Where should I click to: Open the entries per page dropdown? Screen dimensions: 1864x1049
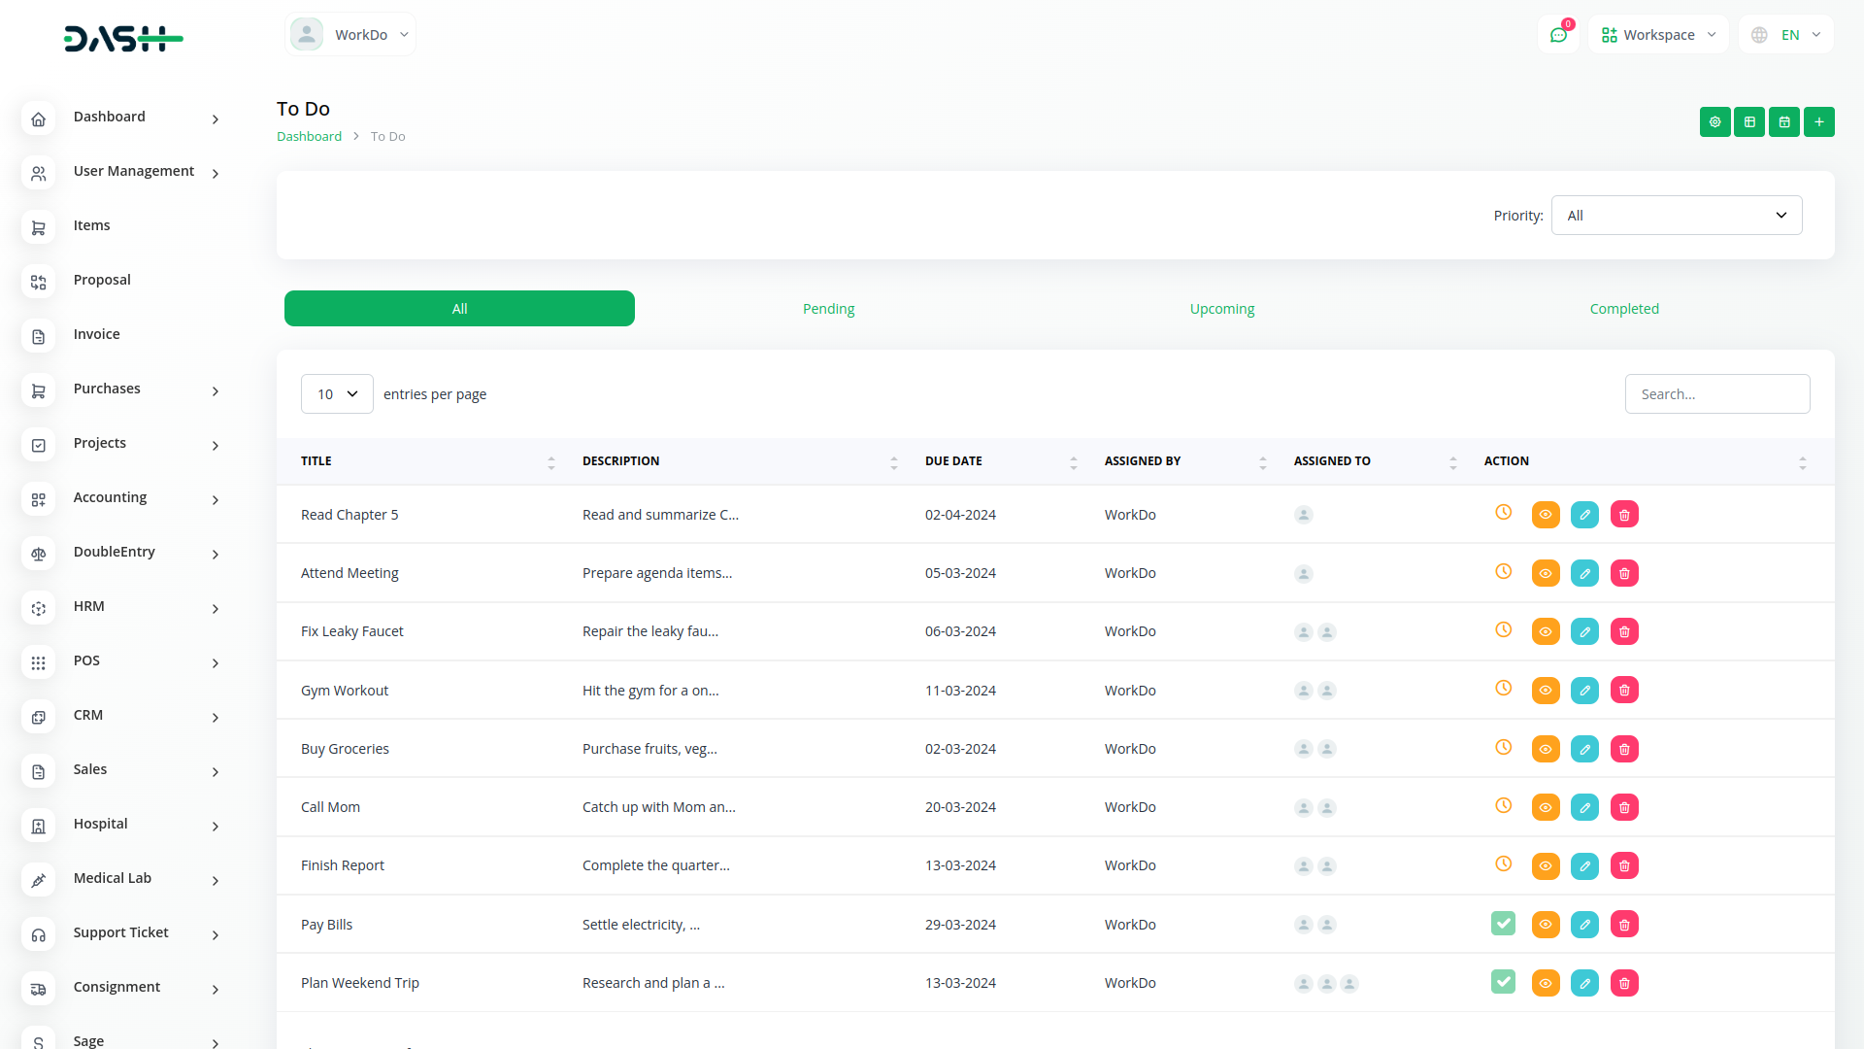click(x=337, y=394)
